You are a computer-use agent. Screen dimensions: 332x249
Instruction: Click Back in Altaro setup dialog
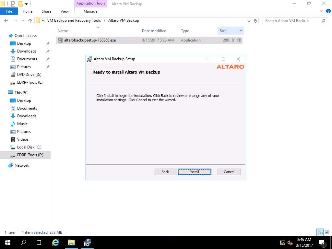pyautogui.click(x=165, y=172)
